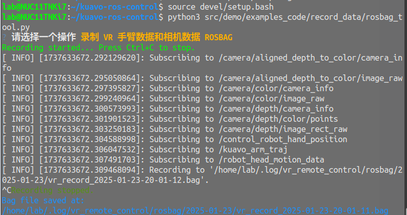
Task: Click the 'Recording started...' green message
Action: 98,48
